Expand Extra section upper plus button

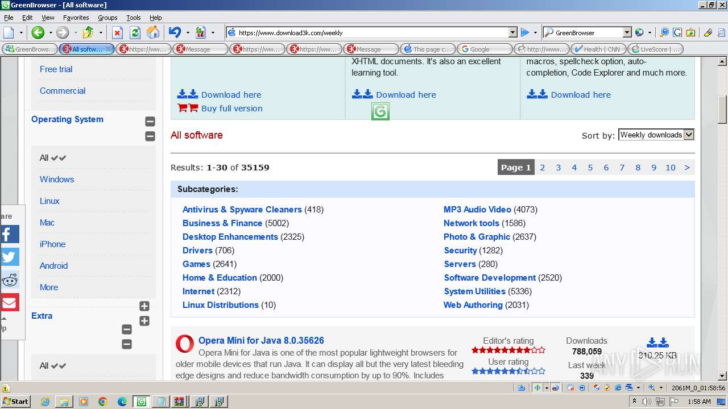pyautogui.click(x=144, y=306)
